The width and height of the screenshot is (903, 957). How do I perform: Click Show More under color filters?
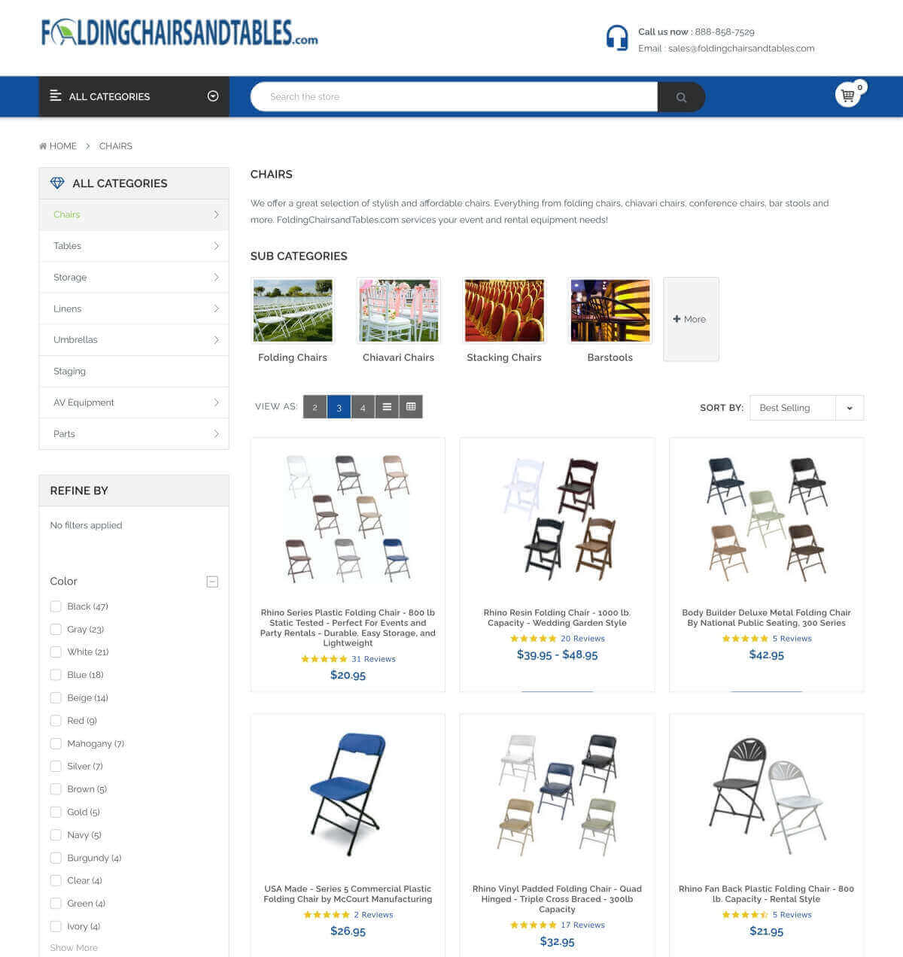click(x=74, y=948)
